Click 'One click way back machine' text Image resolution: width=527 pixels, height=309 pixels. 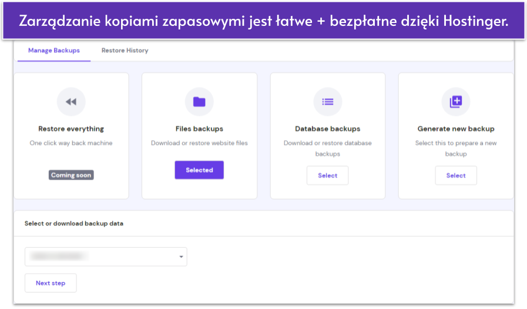[71, 143]
